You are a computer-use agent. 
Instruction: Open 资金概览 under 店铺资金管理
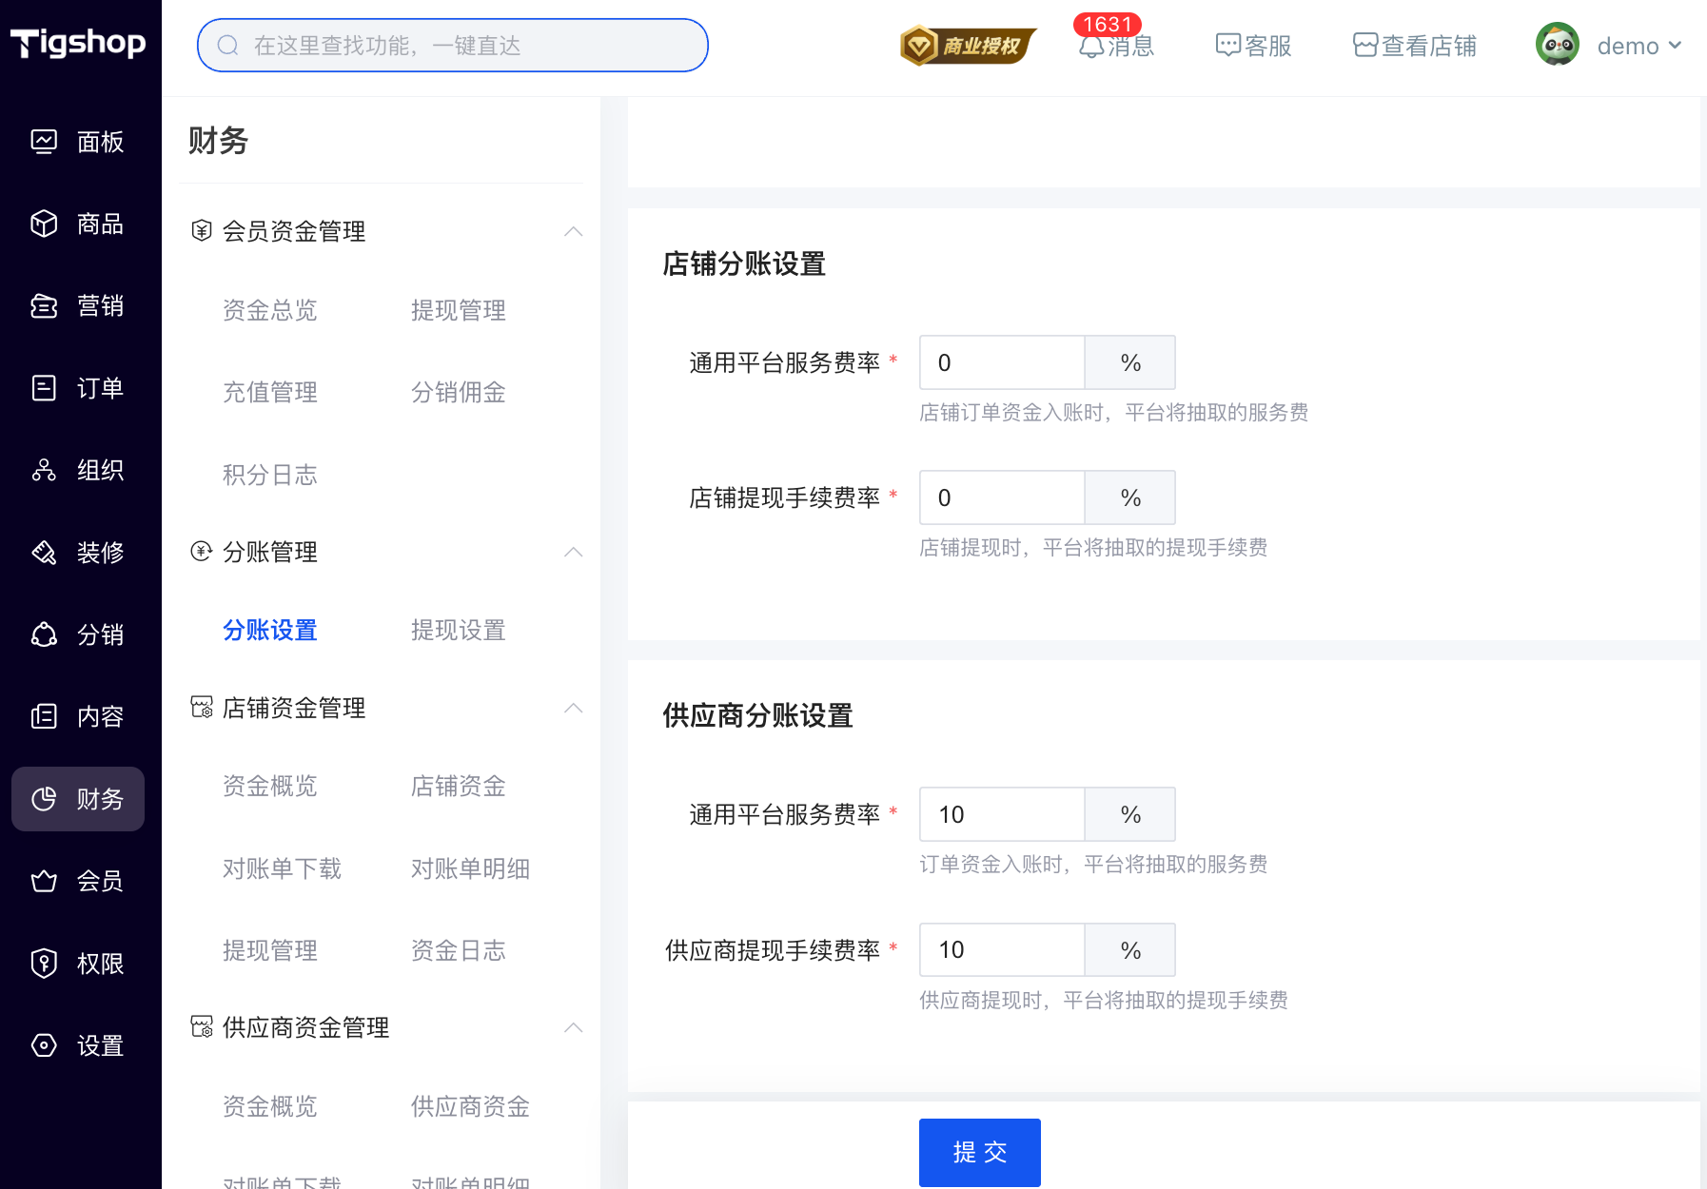point(270,786)
